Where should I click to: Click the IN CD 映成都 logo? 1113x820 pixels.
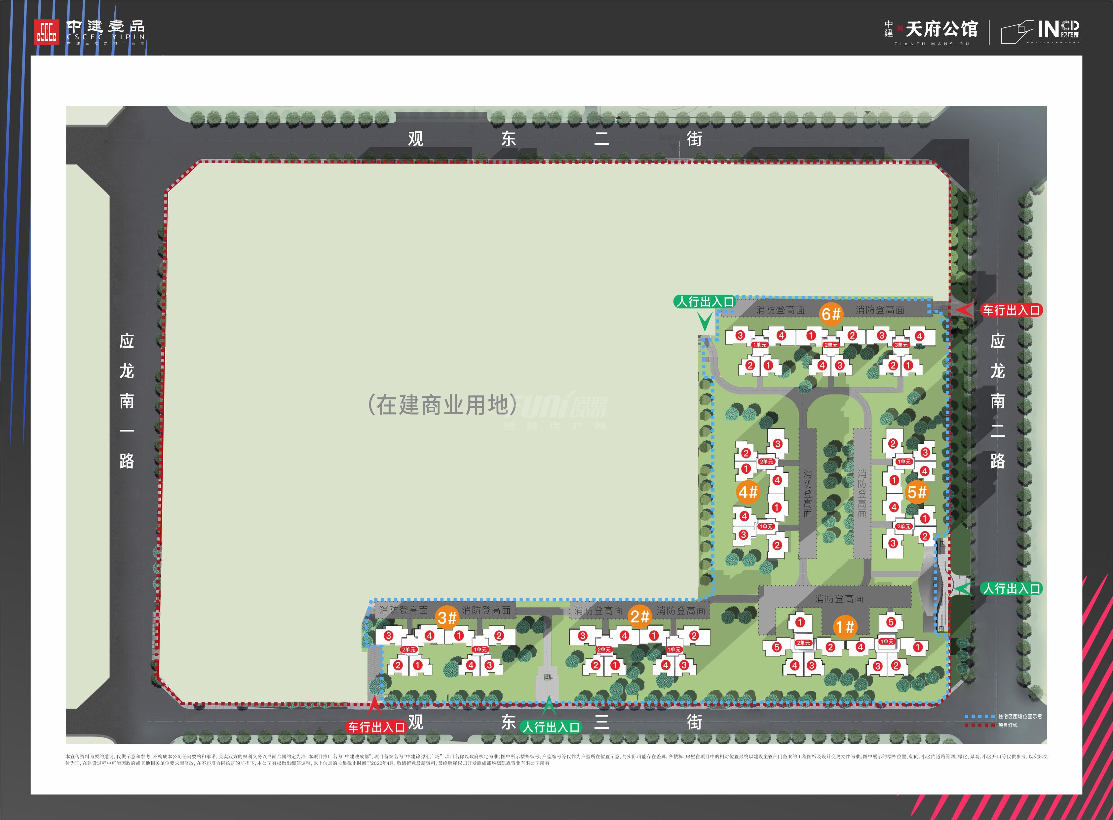tap(1041, 32)
